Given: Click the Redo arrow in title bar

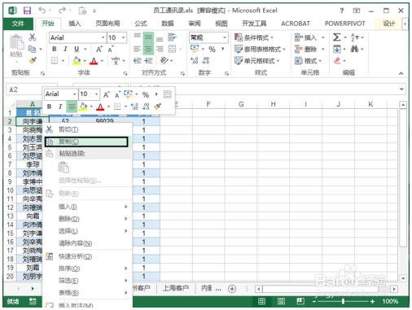Looking at the screenshot, I should click(x=62, y=11).
